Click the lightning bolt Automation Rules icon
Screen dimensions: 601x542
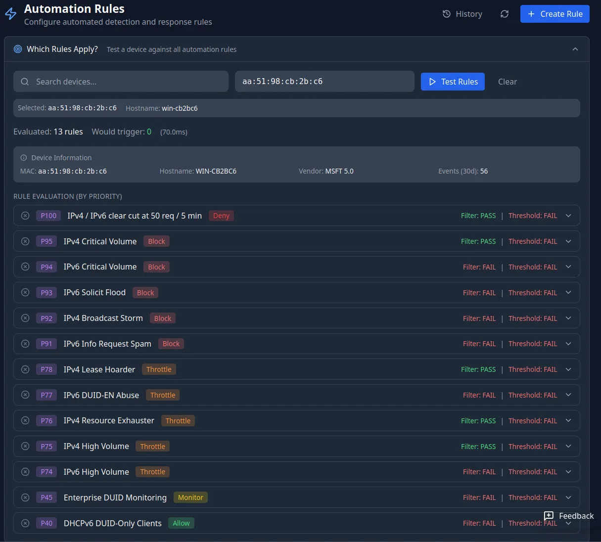(x=10, y=14)
